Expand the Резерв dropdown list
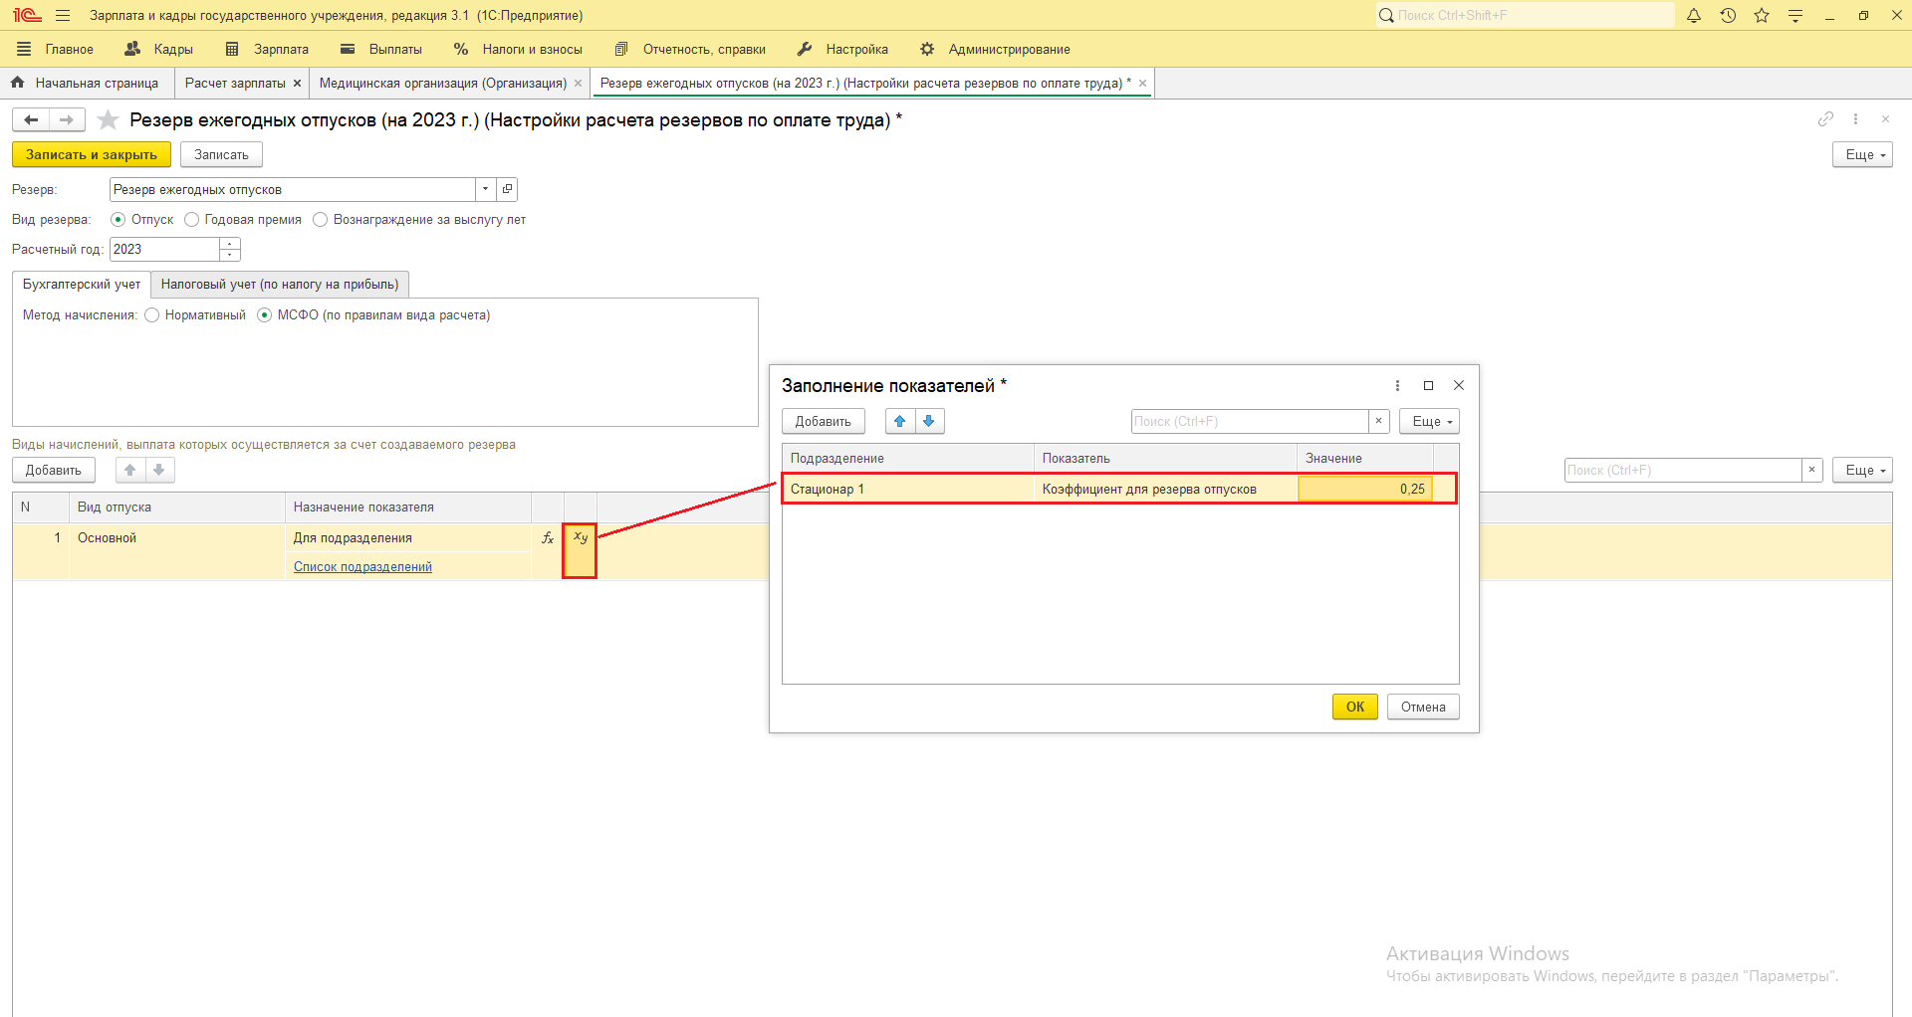Image resolution: width=1912 pixels, height=1017 pixels. [485, 189]
